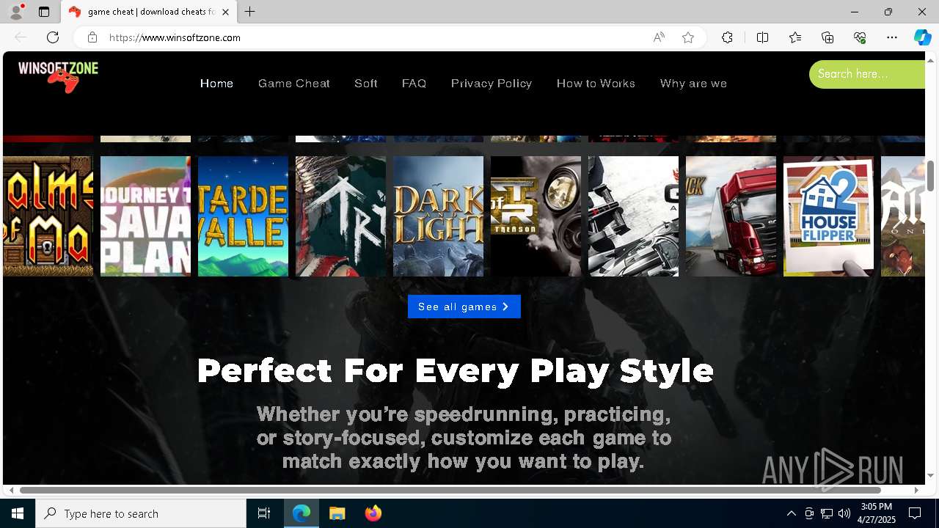Open Task View on taskbar
This screenshot has height=528, width=939.
(264, 513)
